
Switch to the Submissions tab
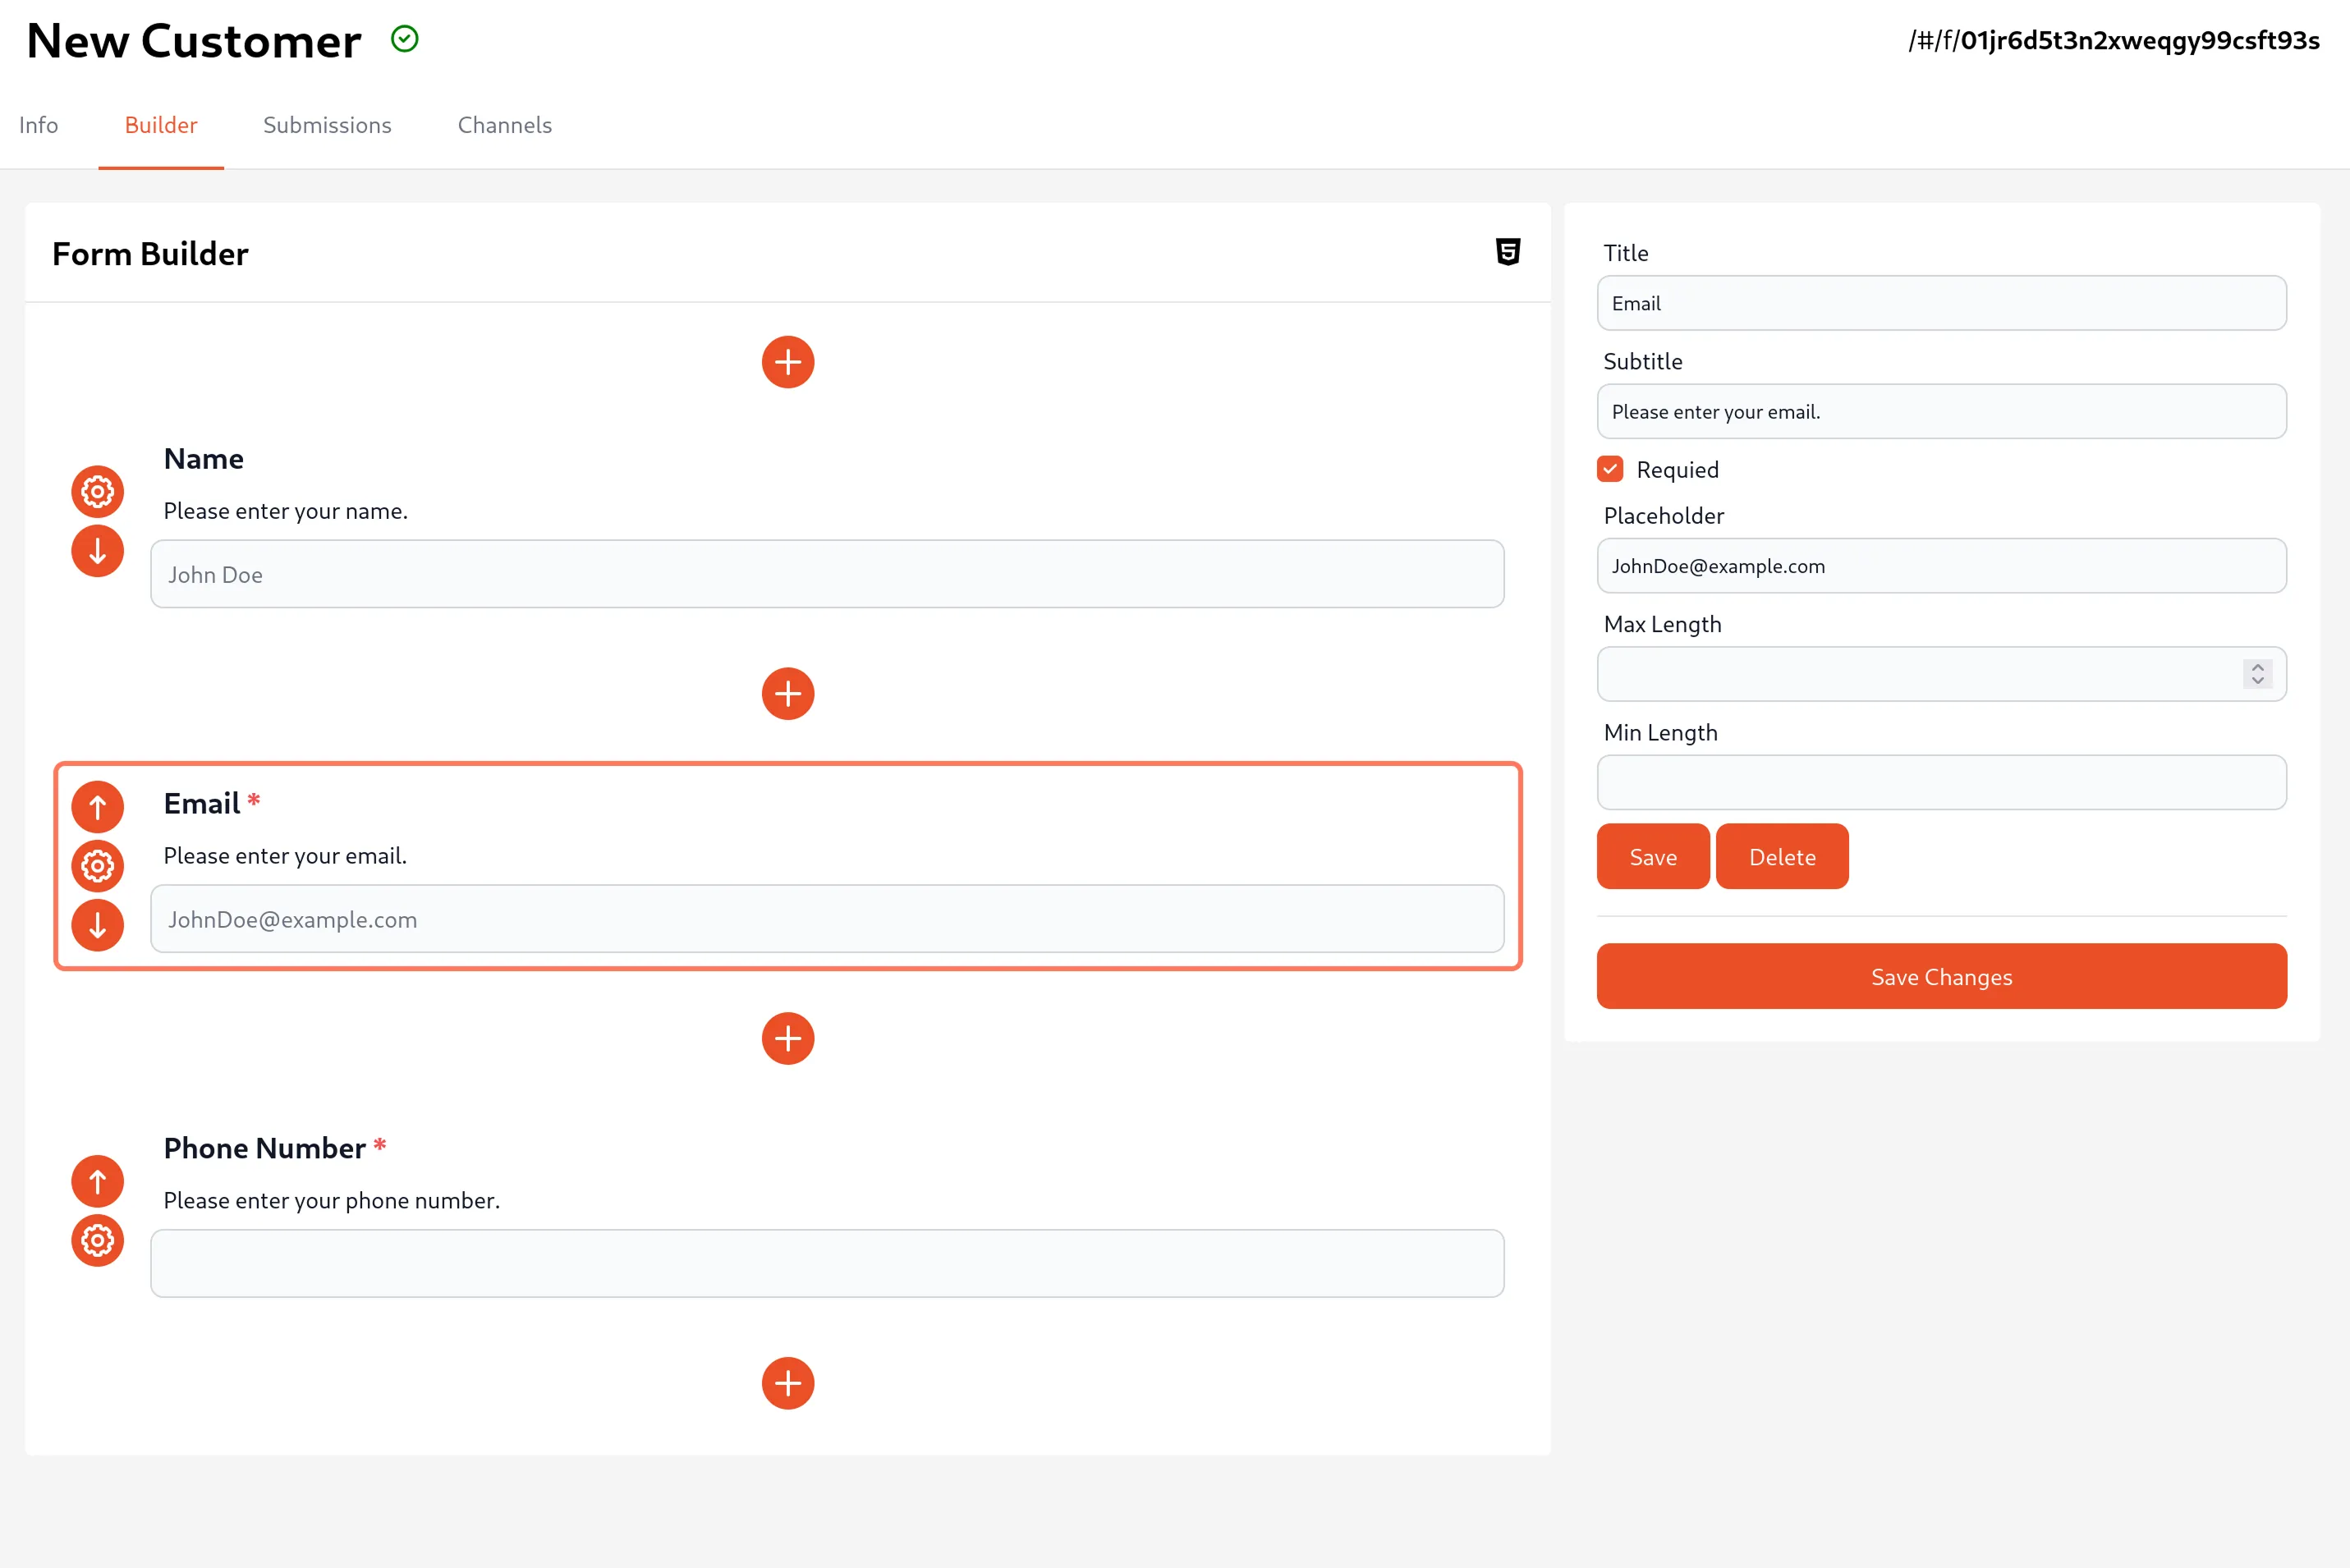click(327, 125)
